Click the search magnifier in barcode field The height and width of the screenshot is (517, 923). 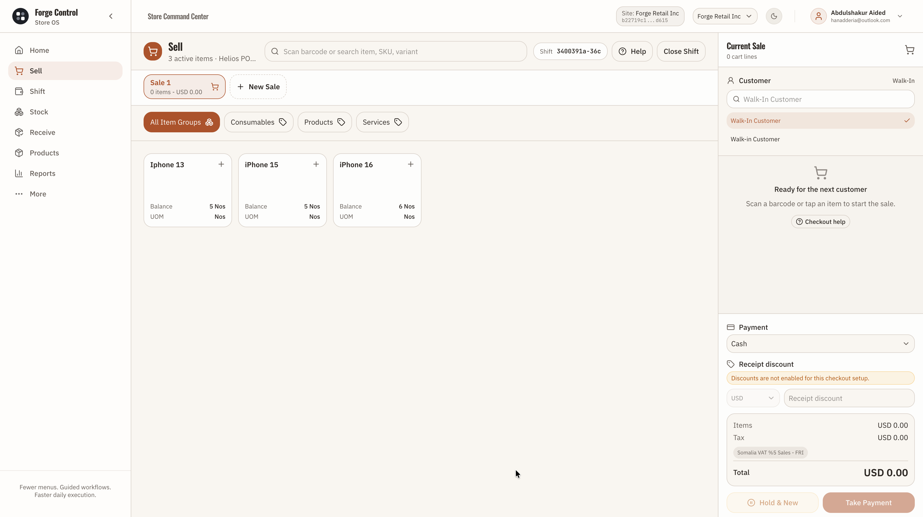[275, 51]
